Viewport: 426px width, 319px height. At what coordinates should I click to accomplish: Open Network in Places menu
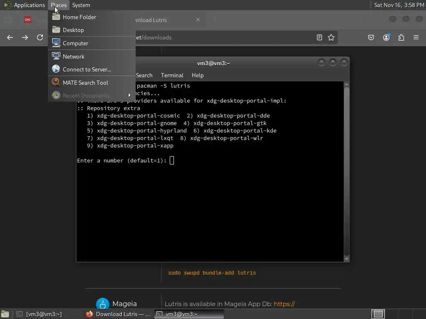pyautogui.click(x=92, y=56)
